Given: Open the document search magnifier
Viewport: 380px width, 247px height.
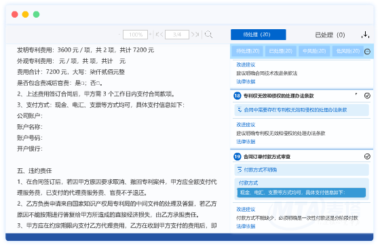Looking at the screenshot, I should click(x=208, y=35).
